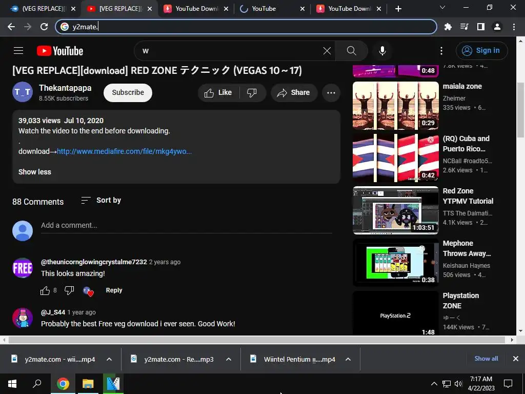Like the 'This looks amazing!' comment
The image size is (525, 394).
pyautogui.click(x=45, y=290)
